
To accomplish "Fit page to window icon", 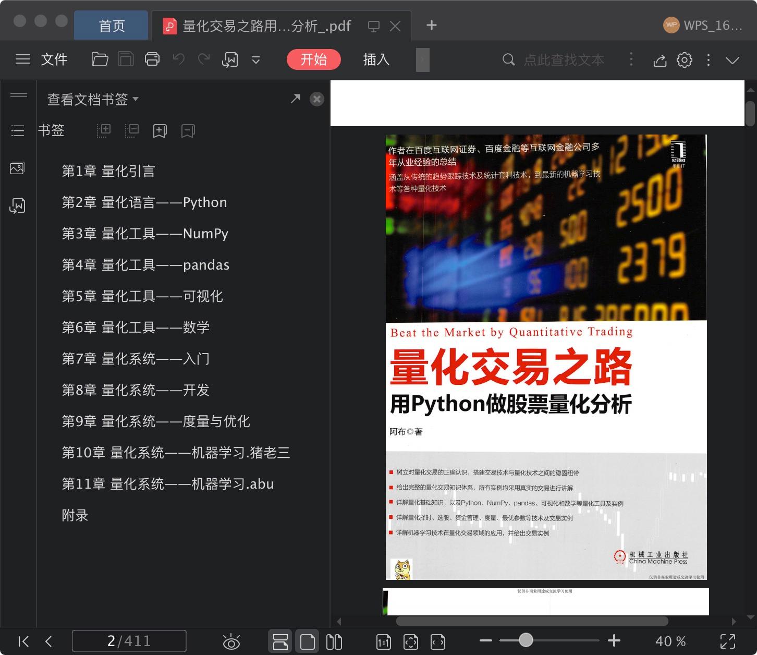I will (x=411, y=642).
